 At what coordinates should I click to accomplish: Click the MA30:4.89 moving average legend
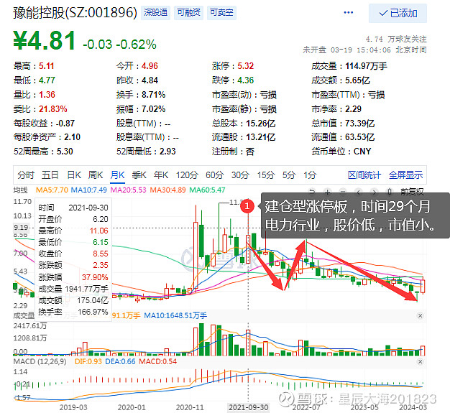(x=168, y=190)
